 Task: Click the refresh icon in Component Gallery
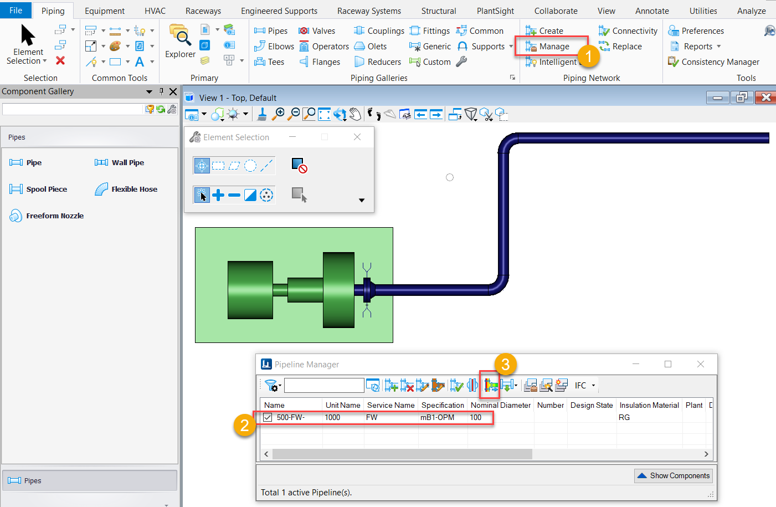coord(161,109)
